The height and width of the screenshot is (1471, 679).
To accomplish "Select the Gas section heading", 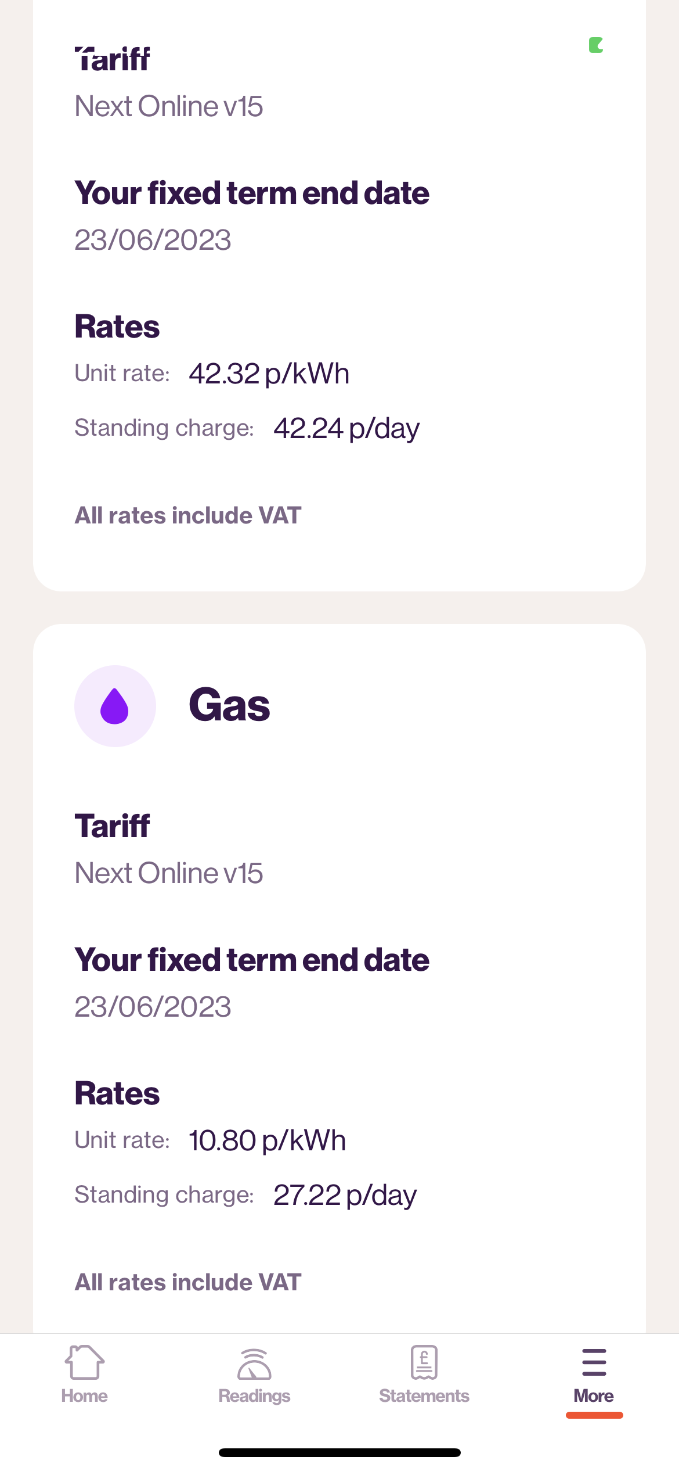I will tap(229, 705).
